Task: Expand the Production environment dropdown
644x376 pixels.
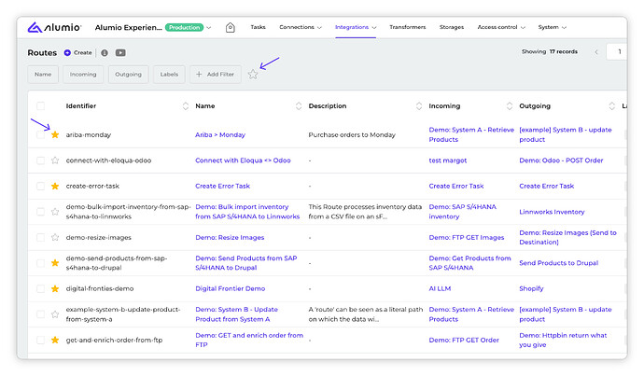Action: click(x=209, y=27)
